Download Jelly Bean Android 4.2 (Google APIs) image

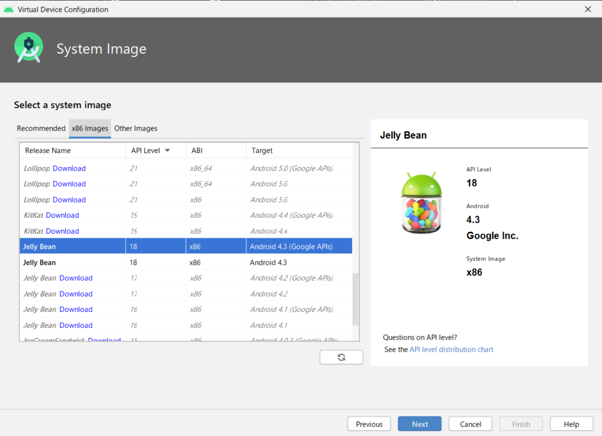click(76, 278)
